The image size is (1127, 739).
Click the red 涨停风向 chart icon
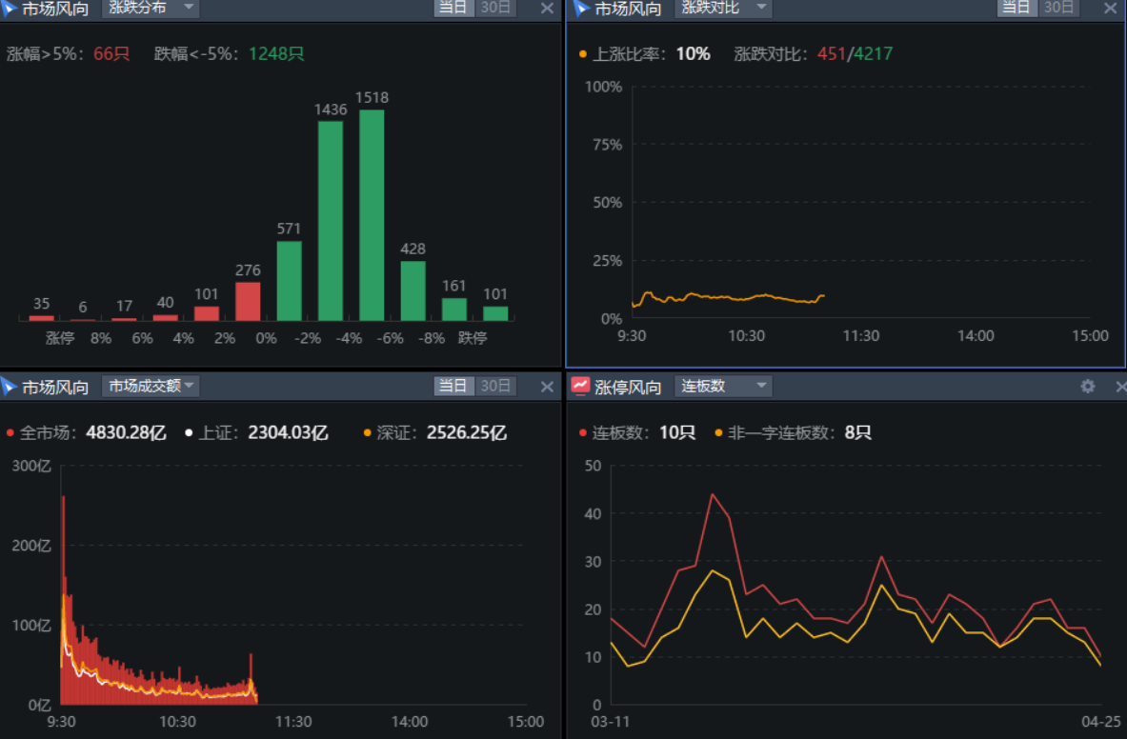coord(580,386)
